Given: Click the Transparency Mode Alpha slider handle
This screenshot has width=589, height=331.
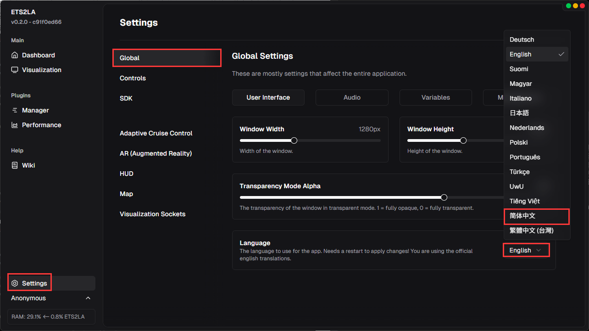Looking at the screenshot, I should pos(444,197).
